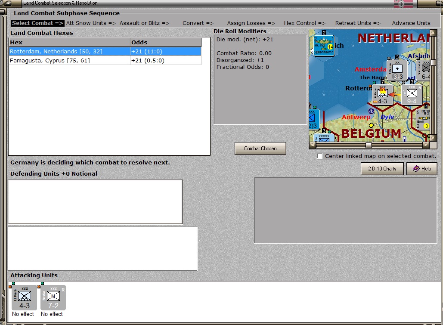The width and height of the screenshot is (443, 325).
Task: Select the XXIII Mot 6-4 counter
Action: pyautogui.click(x=424, y=70)
